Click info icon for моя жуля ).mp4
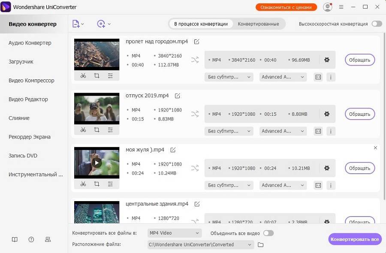The width and height of the screenshot is (386, 253). [x=331, y=185]
